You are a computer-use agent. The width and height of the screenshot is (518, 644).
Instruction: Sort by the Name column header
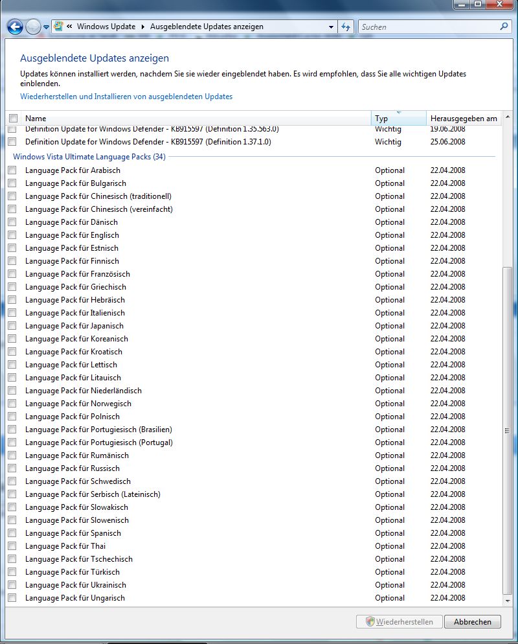[197, 119]
